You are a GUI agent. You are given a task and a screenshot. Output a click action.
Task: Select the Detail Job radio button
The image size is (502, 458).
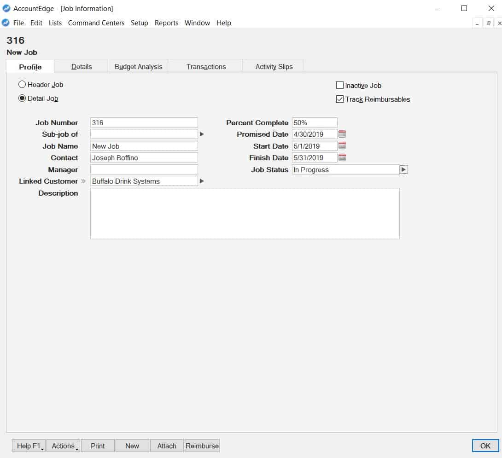pyautogui.click(x=22, y=98)
